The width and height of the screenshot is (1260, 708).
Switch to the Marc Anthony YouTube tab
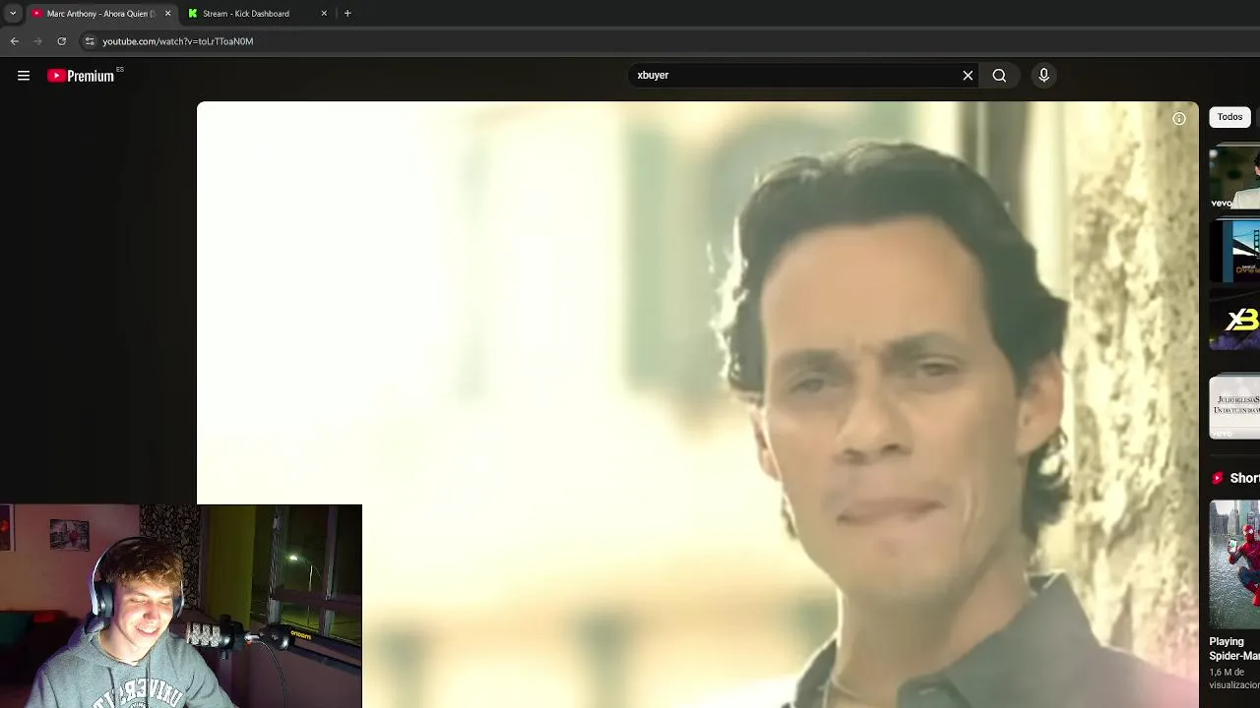pos(98,14)
